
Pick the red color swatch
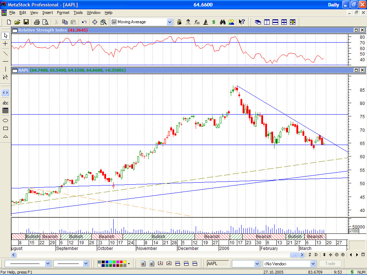[121, 262]
